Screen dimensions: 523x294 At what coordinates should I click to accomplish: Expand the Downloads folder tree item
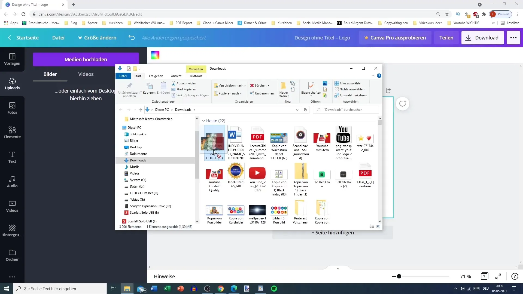[x=121, y=160]
